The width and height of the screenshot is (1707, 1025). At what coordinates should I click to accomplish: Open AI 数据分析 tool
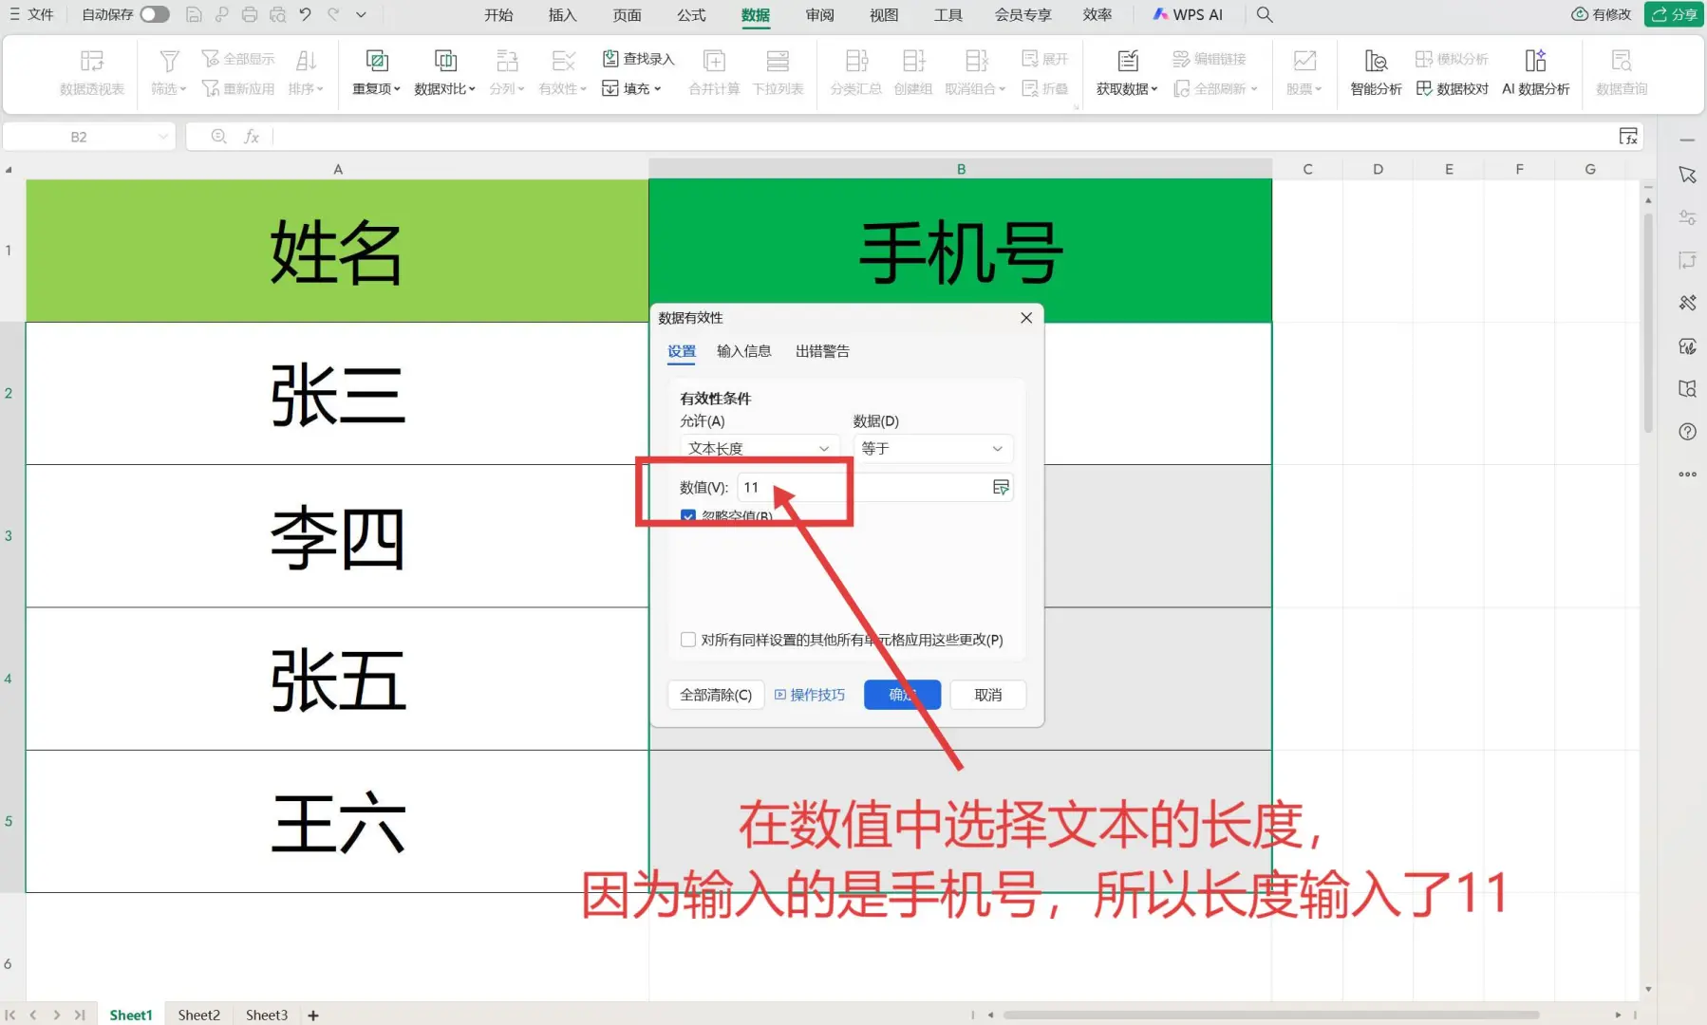1535,72
